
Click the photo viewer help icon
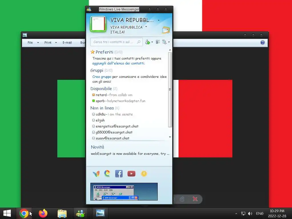point(263,43)
